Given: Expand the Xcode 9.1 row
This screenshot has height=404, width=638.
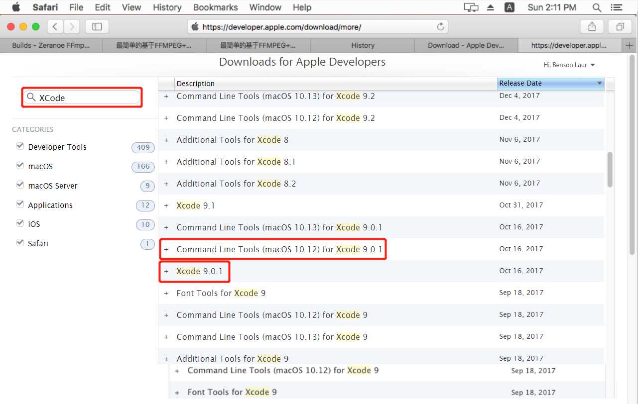Looking at the screenshot, I should 166,206.
